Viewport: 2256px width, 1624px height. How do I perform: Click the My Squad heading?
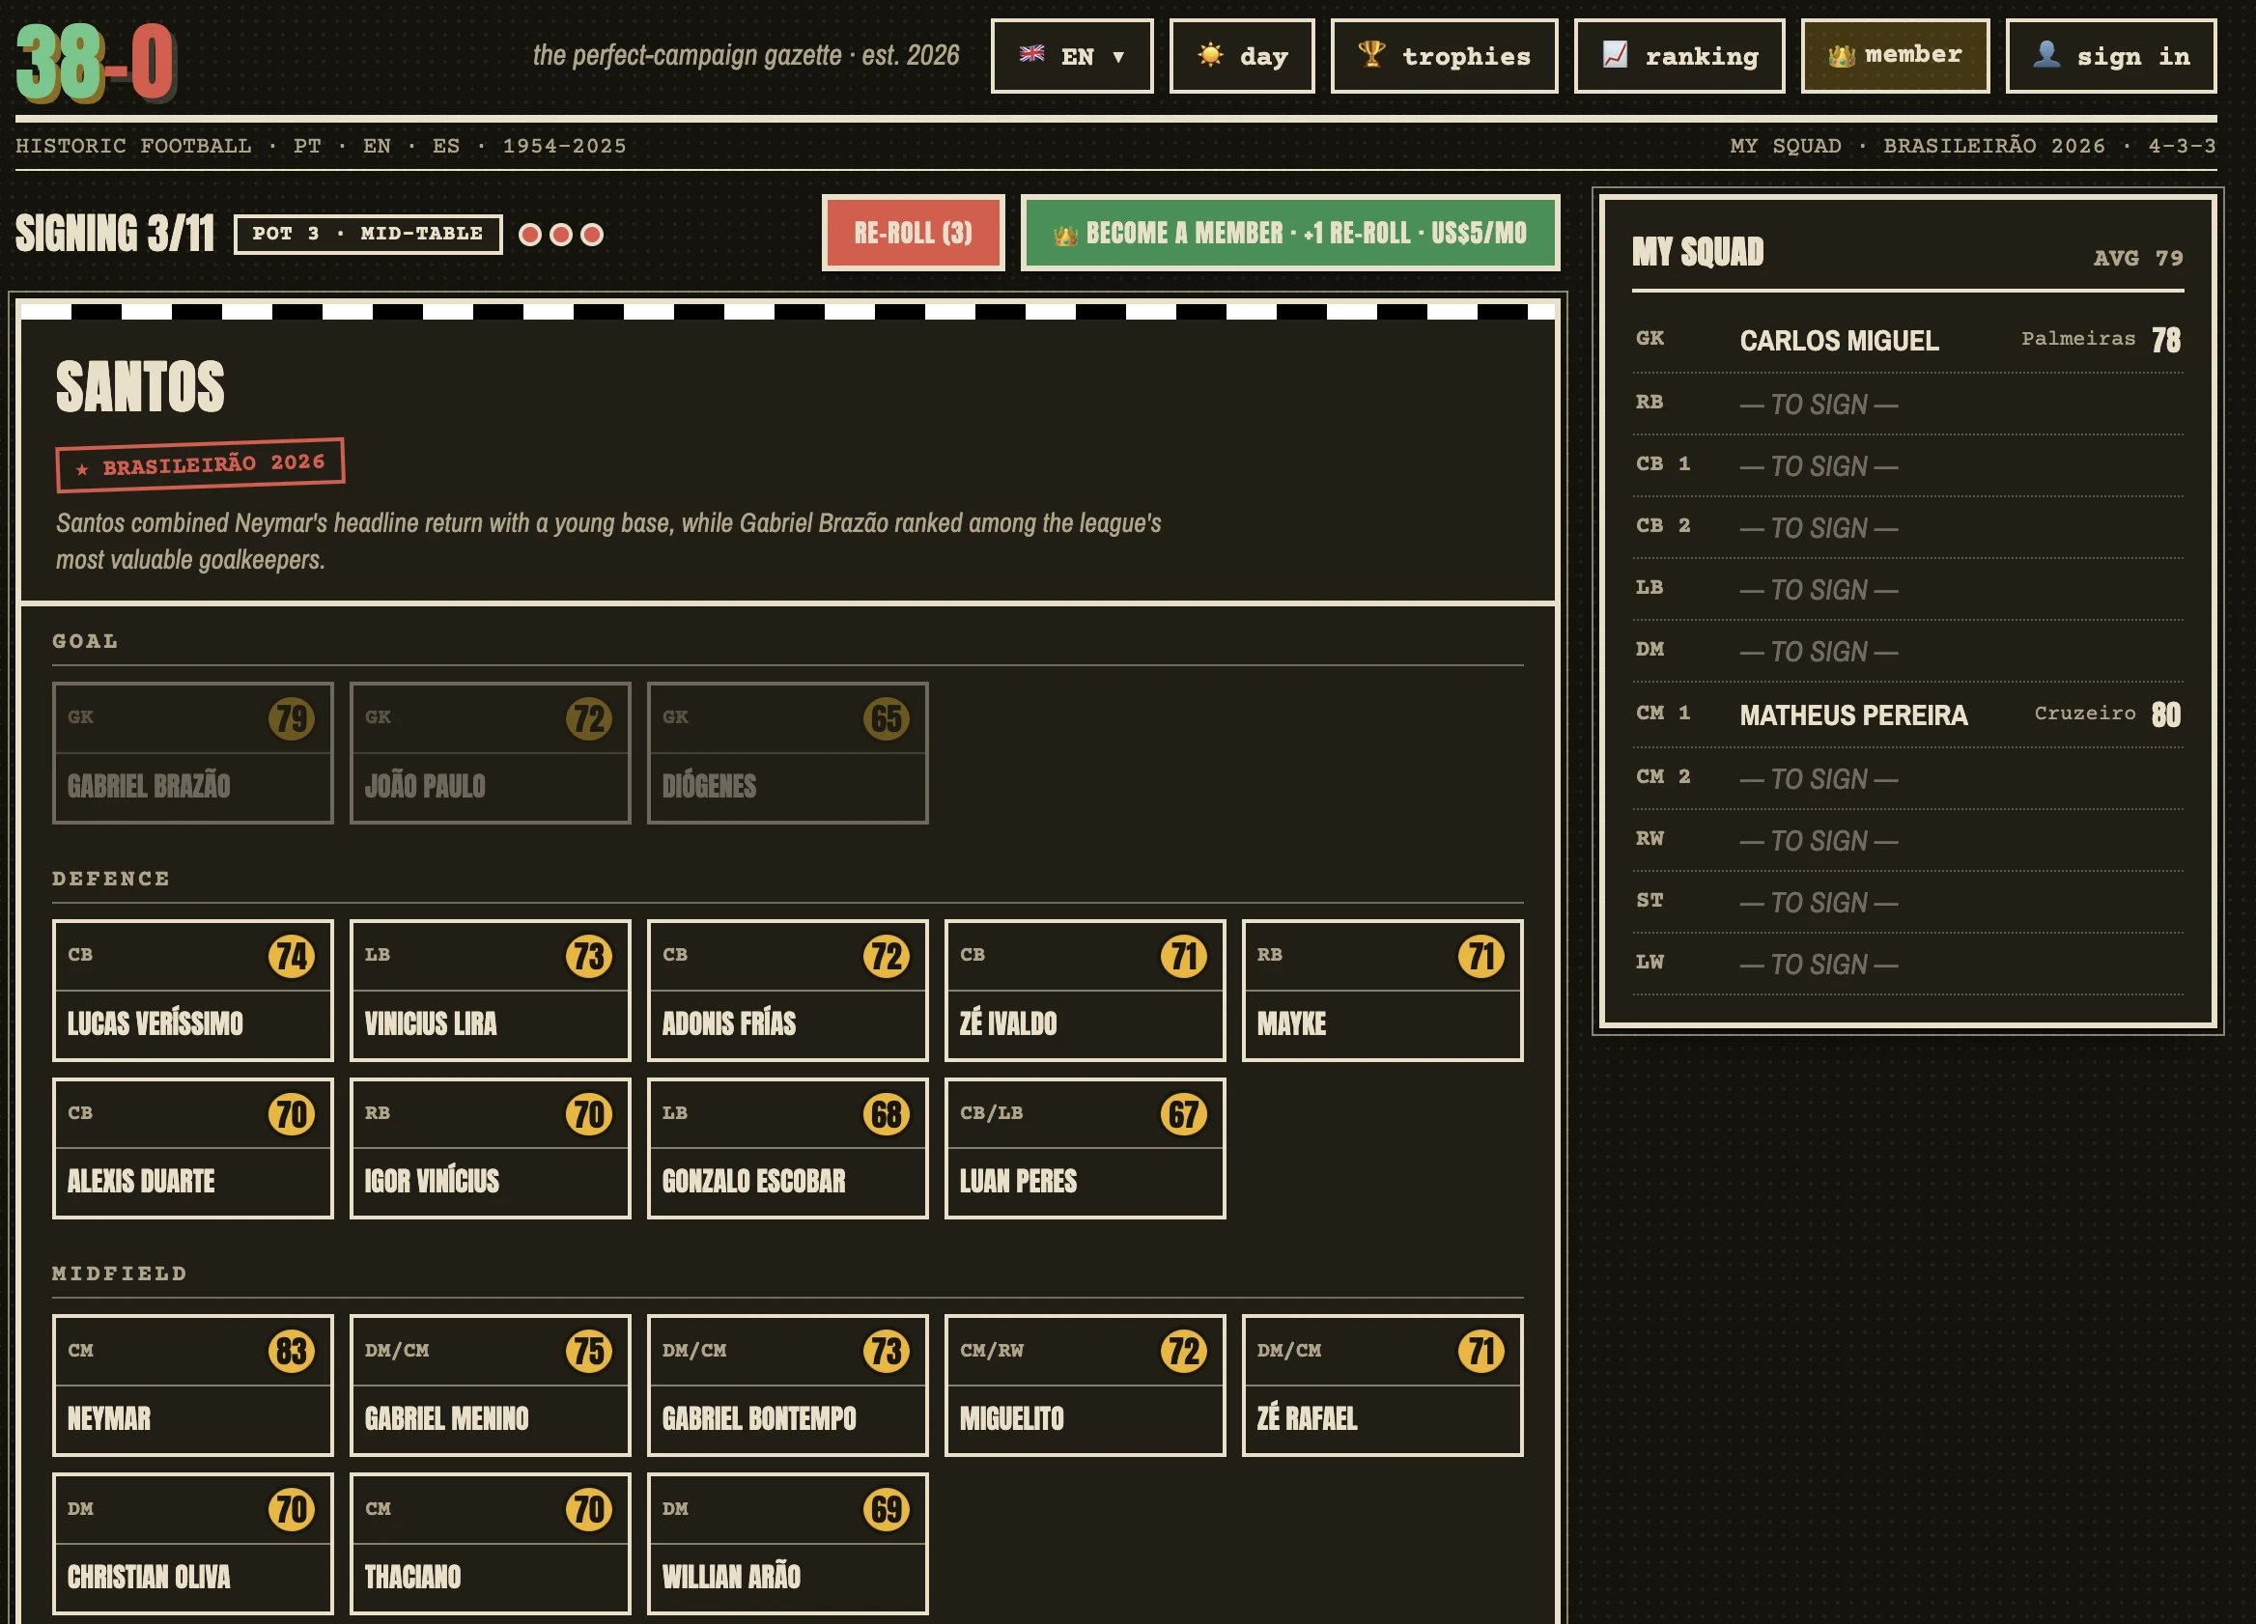point(1697,253)
